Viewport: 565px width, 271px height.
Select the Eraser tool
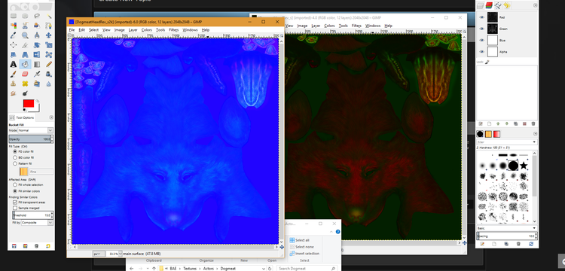tap(25, 74)
